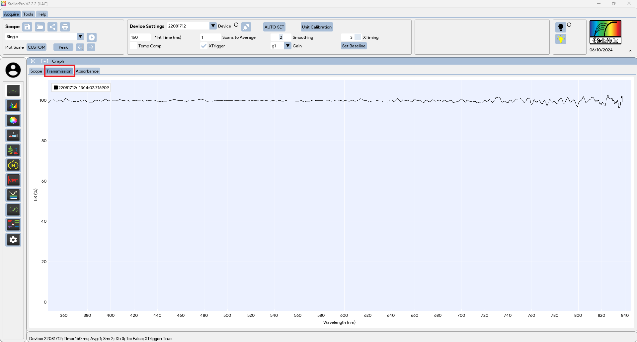Viewport: 637px width, 342px height.
Task: Uncheck the XTrigger checkbox
Action: tap(204, 46)
